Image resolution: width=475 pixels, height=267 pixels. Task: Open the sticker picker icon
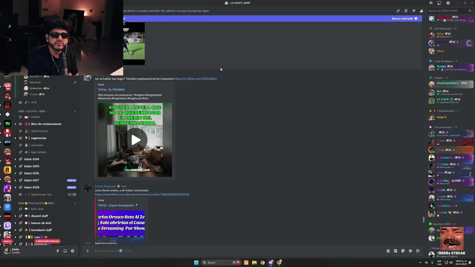[x=403, y=251]
